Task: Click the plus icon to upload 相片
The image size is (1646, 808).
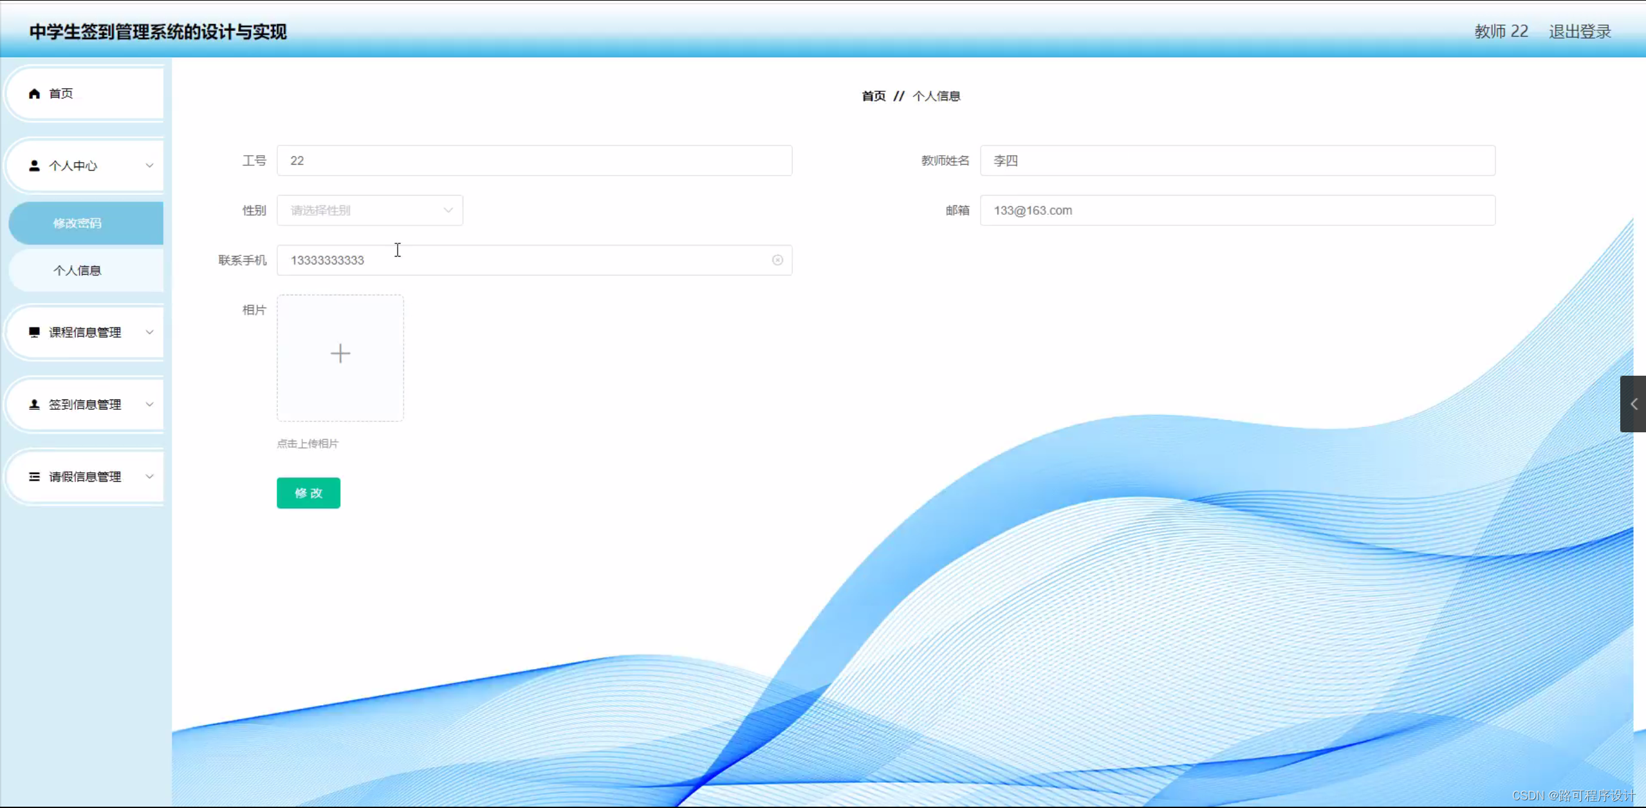Action: pyautogui.click(x=340, y=354)
